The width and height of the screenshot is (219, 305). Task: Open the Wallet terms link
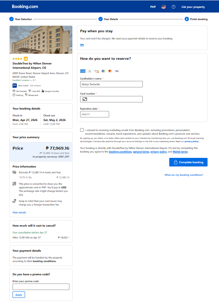pos(180,152)
